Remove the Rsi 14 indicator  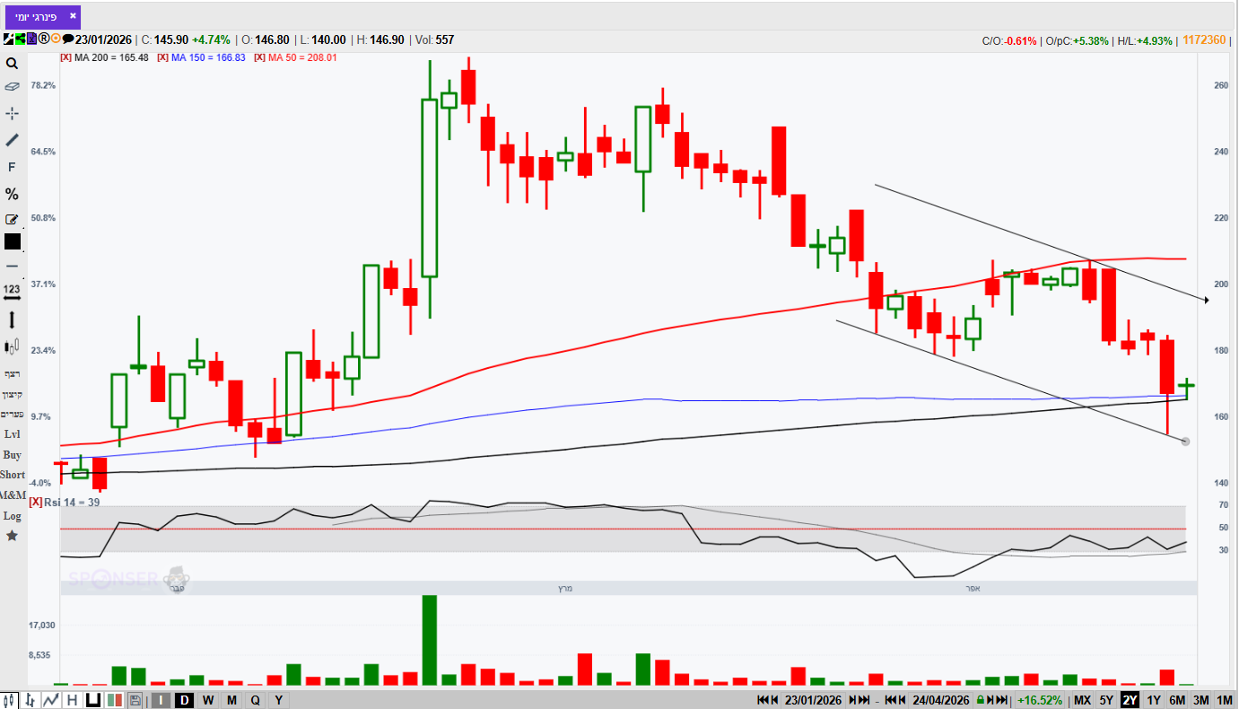tap(36, 502)
